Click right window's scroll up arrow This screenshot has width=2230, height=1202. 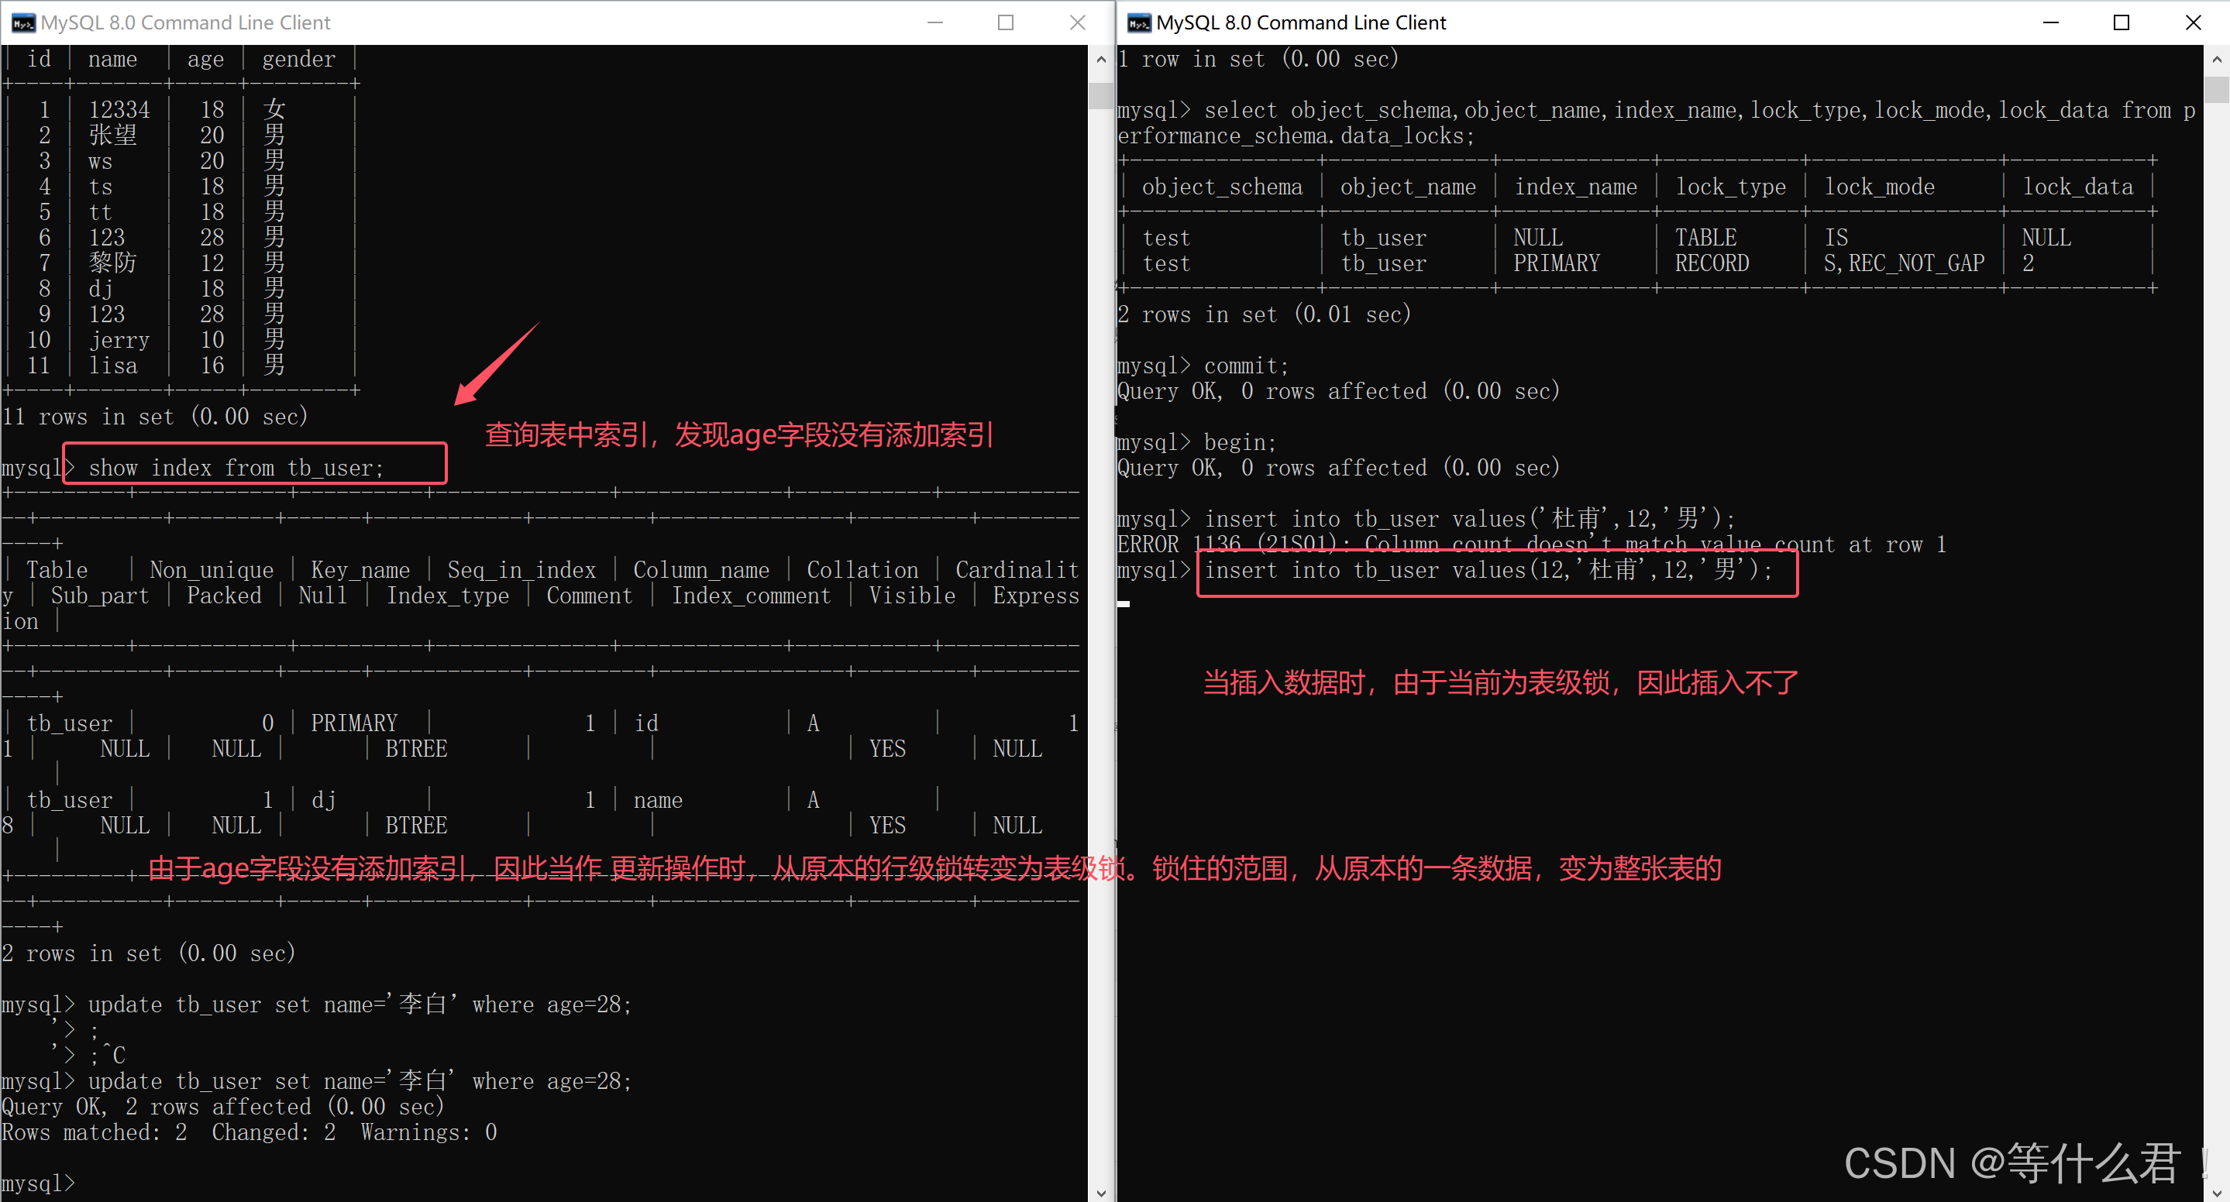tap(2216, 60)
